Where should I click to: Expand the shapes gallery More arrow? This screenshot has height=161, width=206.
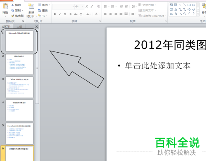198,14
